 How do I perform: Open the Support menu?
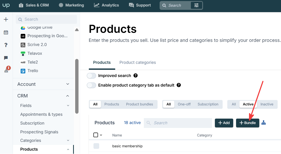coord(140,5)
